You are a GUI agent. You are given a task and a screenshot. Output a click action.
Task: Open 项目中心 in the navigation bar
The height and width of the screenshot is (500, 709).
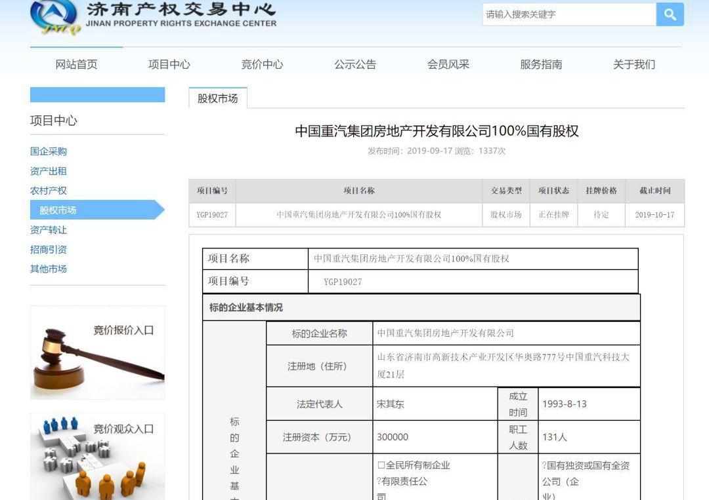(x=169, y=64)
